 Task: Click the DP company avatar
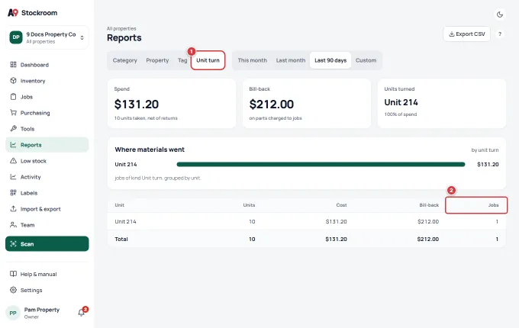pyautogui.click(x=16, y=37)
